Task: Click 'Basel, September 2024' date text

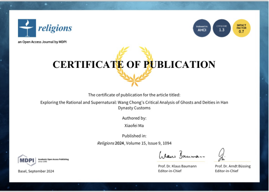Action: (36, 171)
